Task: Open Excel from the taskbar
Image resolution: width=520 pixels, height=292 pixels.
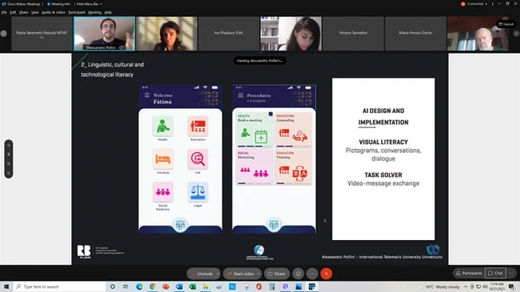Action: coord(193,287)
